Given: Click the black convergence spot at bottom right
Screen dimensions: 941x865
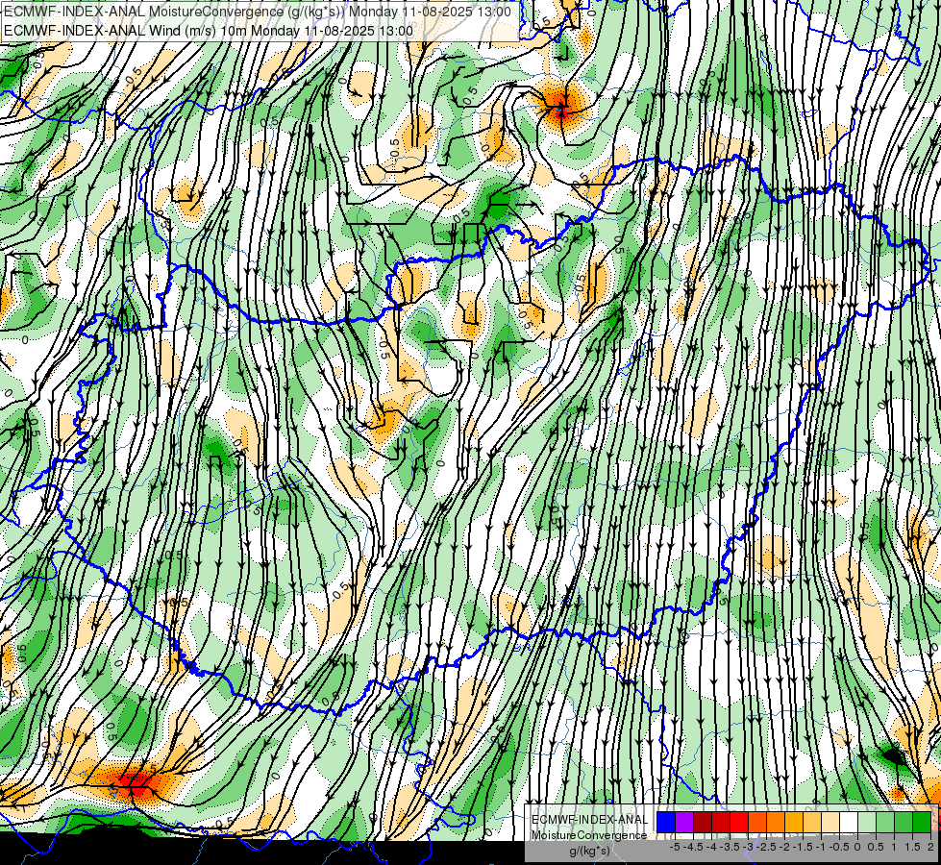Looking at the screenshot, I should pyautogui.click(x=894, y=755).
